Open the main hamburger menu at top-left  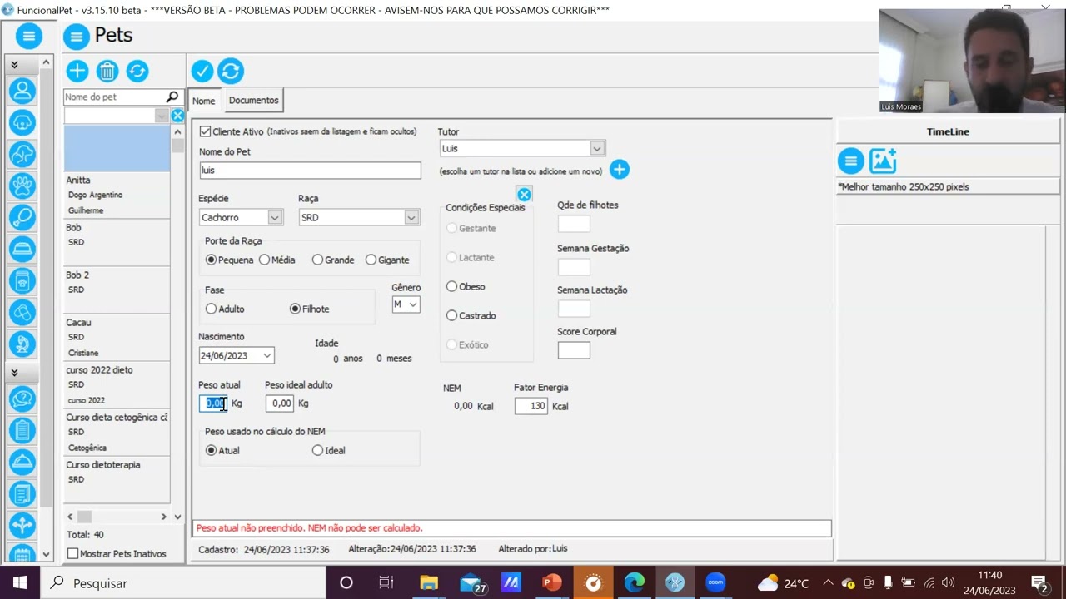[x=28, y=36]
